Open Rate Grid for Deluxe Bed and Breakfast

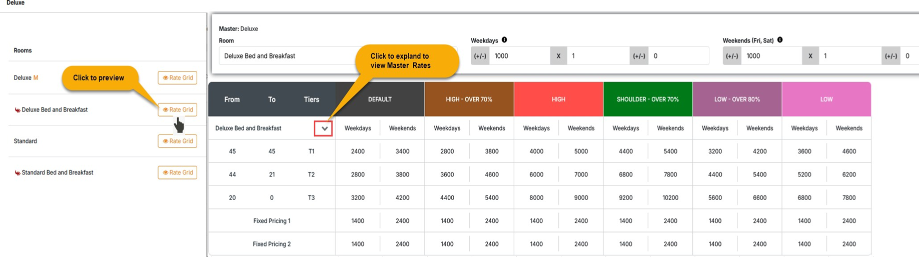178,109
